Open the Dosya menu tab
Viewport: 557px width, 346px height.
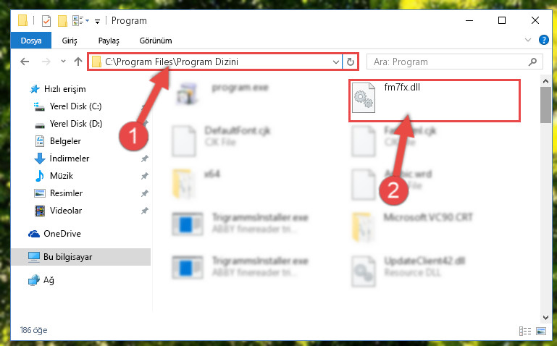pos(31,41)
